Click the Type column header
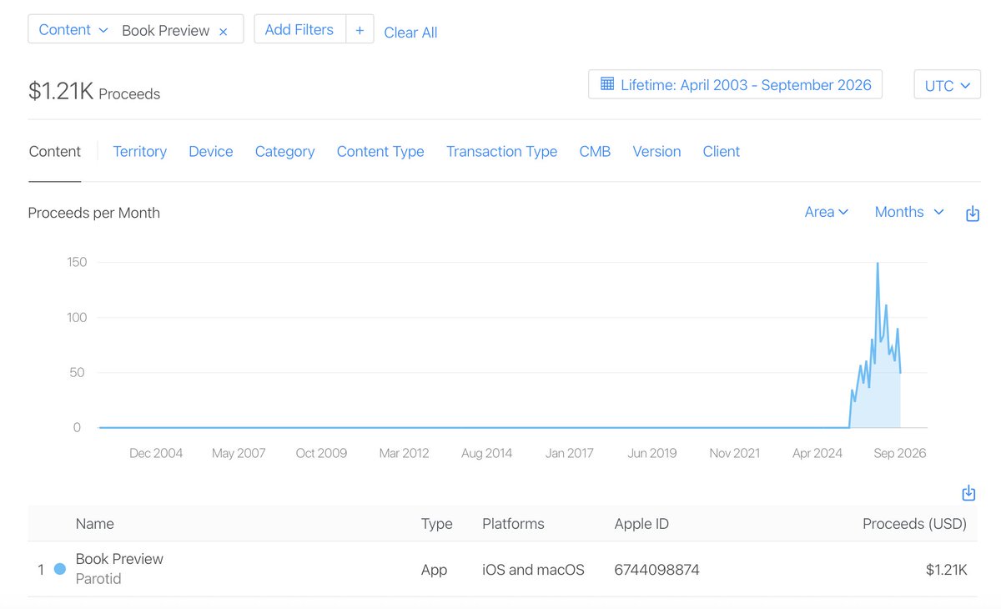1001x609 pixels. [437, 524]
